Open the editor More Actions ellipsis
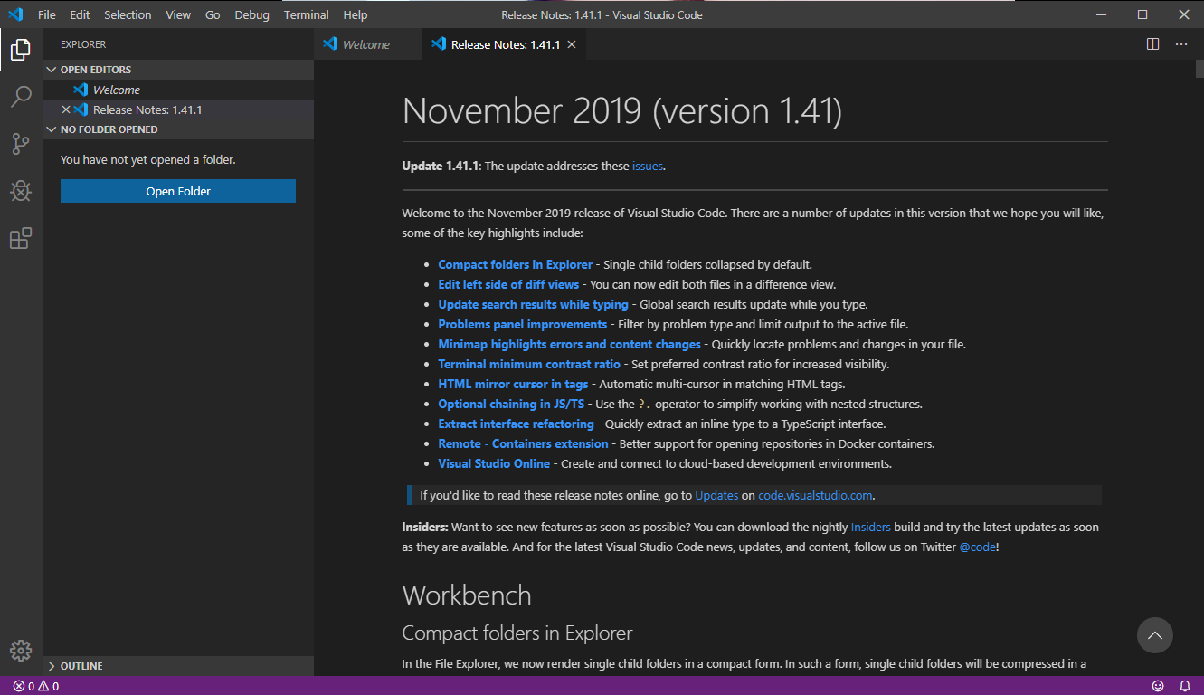Screen dimensions: 1204x695 pyautogui.click(x=1181, y=43)
